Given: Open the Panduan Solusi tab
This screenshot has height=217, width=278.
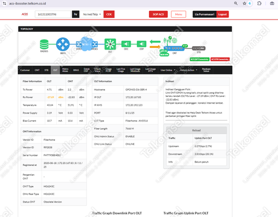Looking at the screenshot, I should click(206, 70).
